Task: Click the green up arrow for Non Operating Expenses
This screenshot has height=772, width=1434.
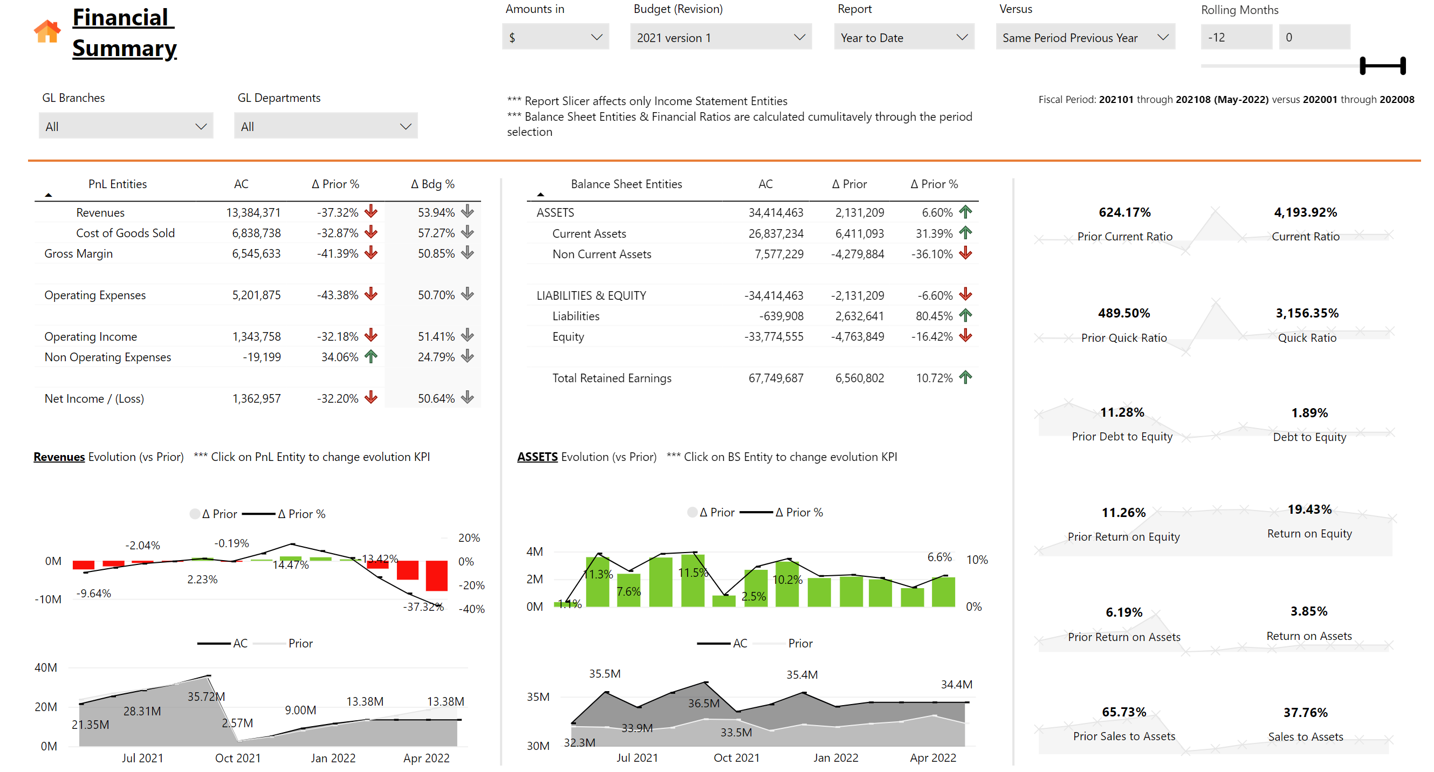Action: (370, 357)
